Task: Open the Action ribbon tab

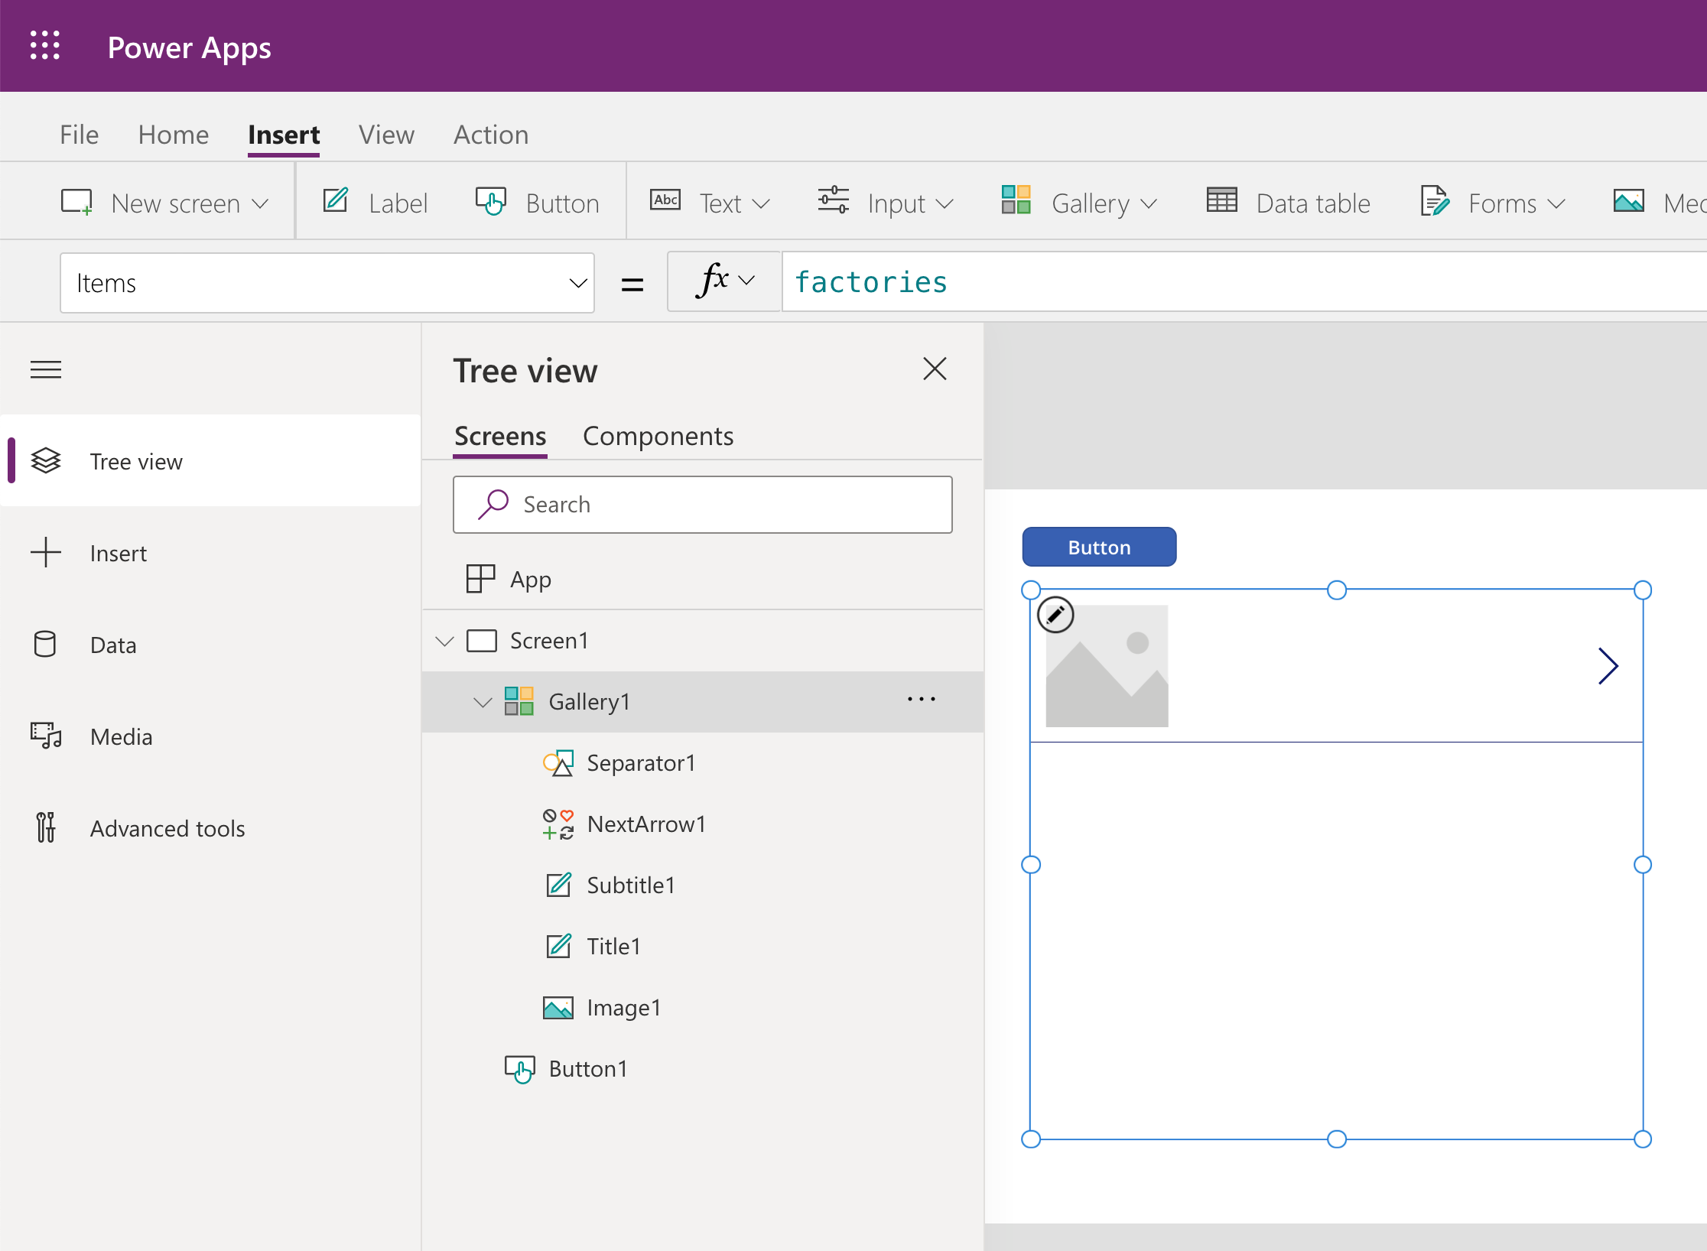Action: click(x=491, y=135)
